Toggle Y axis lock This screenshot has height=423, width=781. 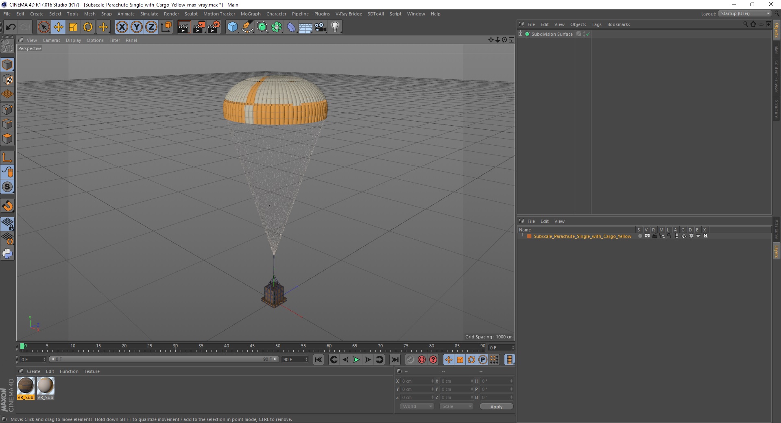point(137,27)
